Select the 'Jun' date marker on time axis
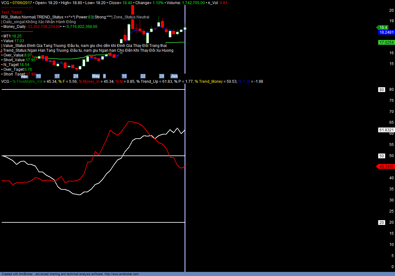395x276 pixels. [174, 76]
